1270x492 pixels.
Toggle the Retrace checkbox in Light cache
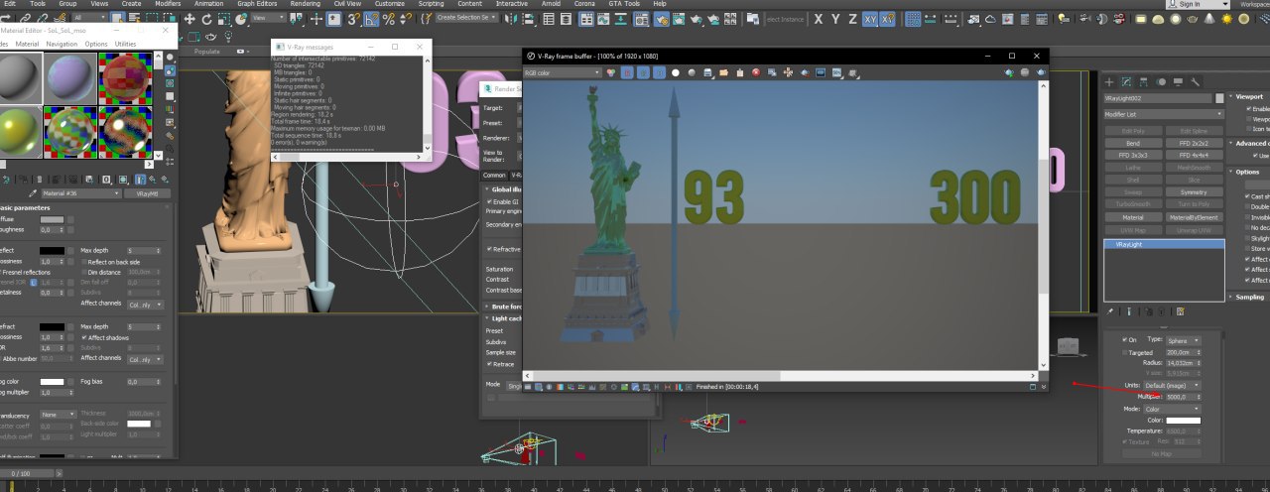click(x=488, y=363)
